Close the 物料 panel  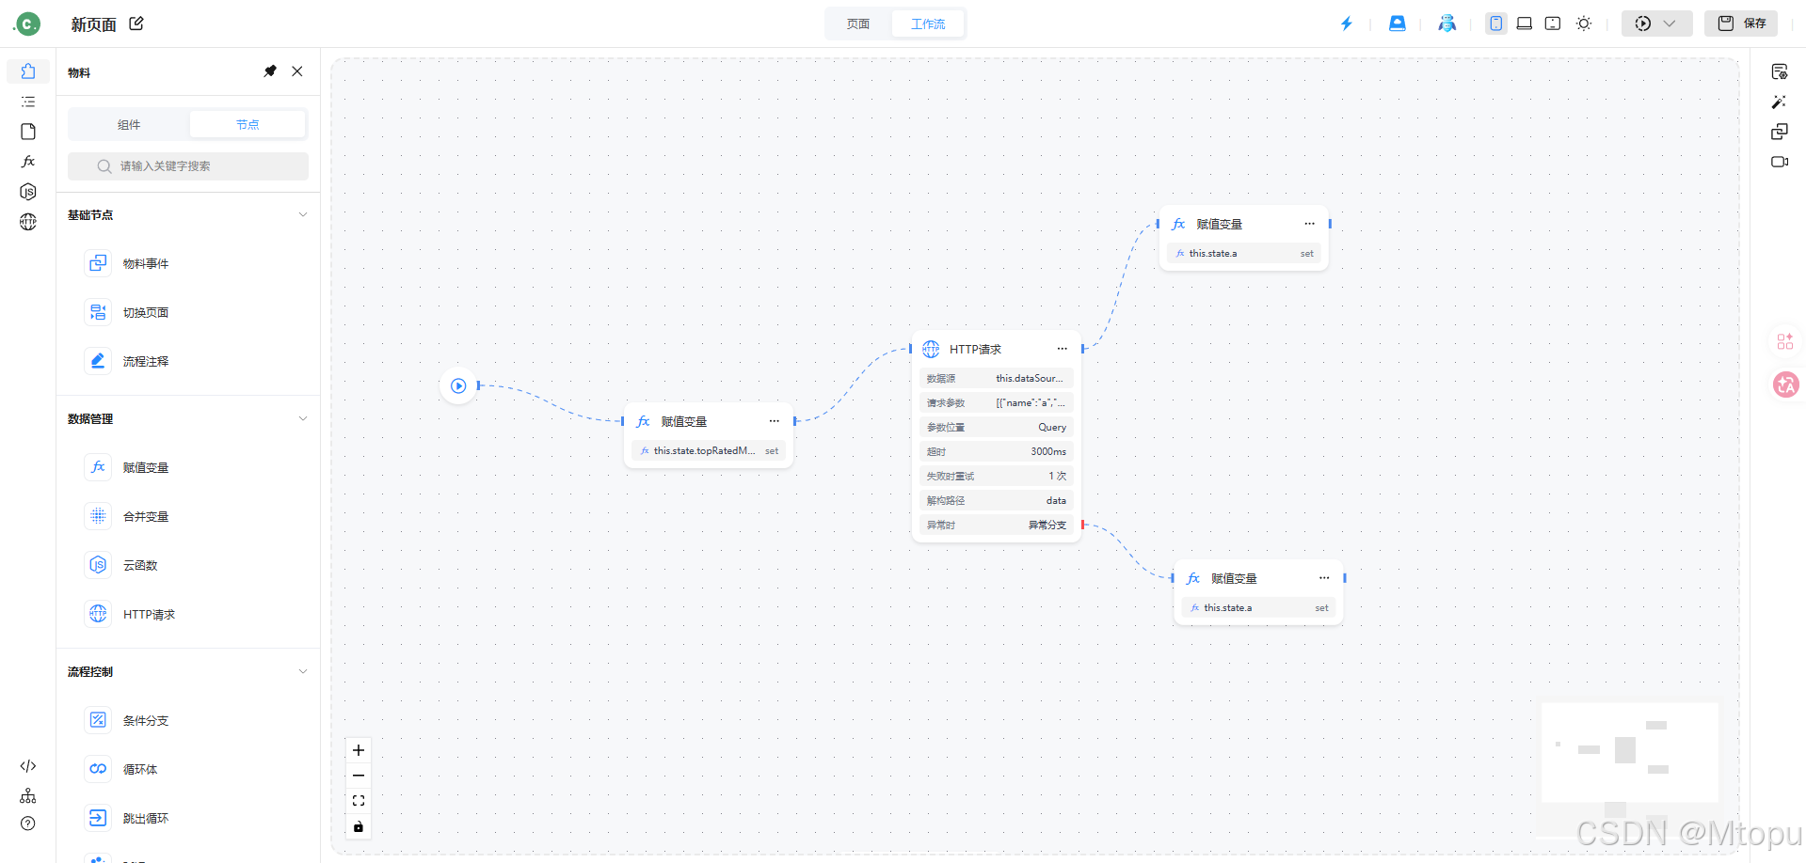[x=297, y=71]
